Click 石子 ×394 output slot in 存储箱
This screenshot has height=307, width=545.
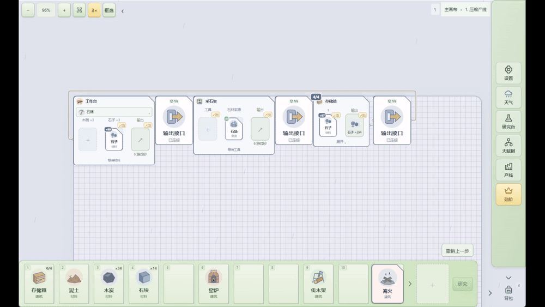[355, 125]
